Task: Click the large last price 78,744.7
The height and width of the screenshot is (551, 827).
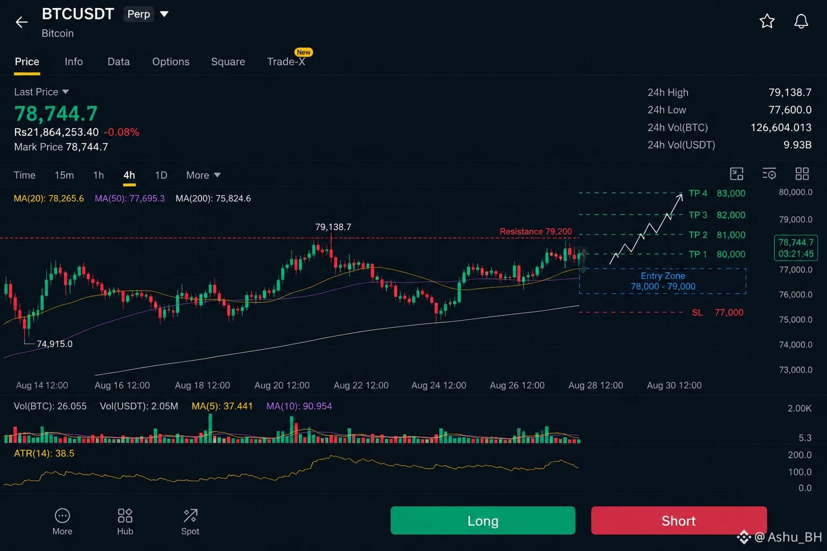Action: [56, 114]
